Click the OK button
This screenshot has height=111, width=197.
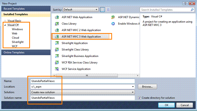click(166, 105)
